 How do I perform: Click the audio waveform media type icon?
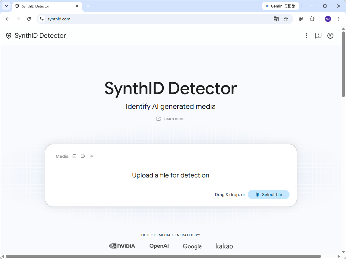(x=91, y=156)
